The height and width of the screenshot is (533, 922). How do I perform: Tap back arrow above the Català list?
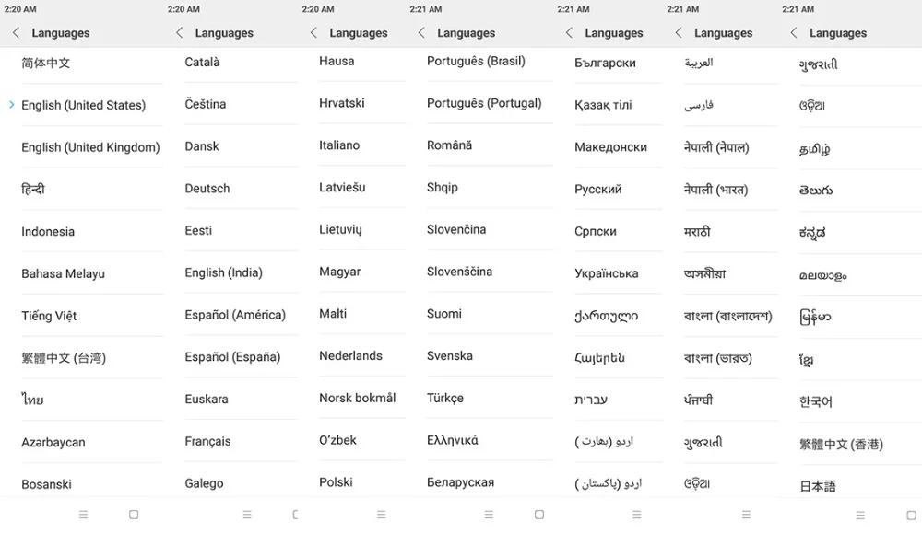coord(179,33)
